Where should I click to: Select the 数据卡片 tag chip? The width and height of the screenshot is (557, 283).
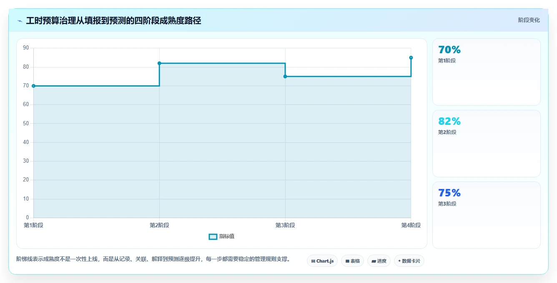(409, 261)
